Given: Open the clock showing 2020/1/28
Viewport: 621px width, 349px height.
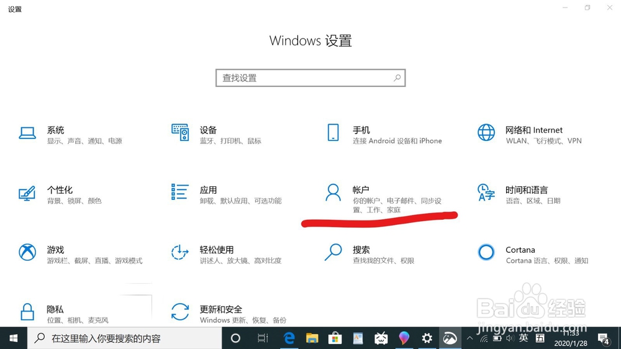Looking at the screenshot, I should (x=570, y=338).
